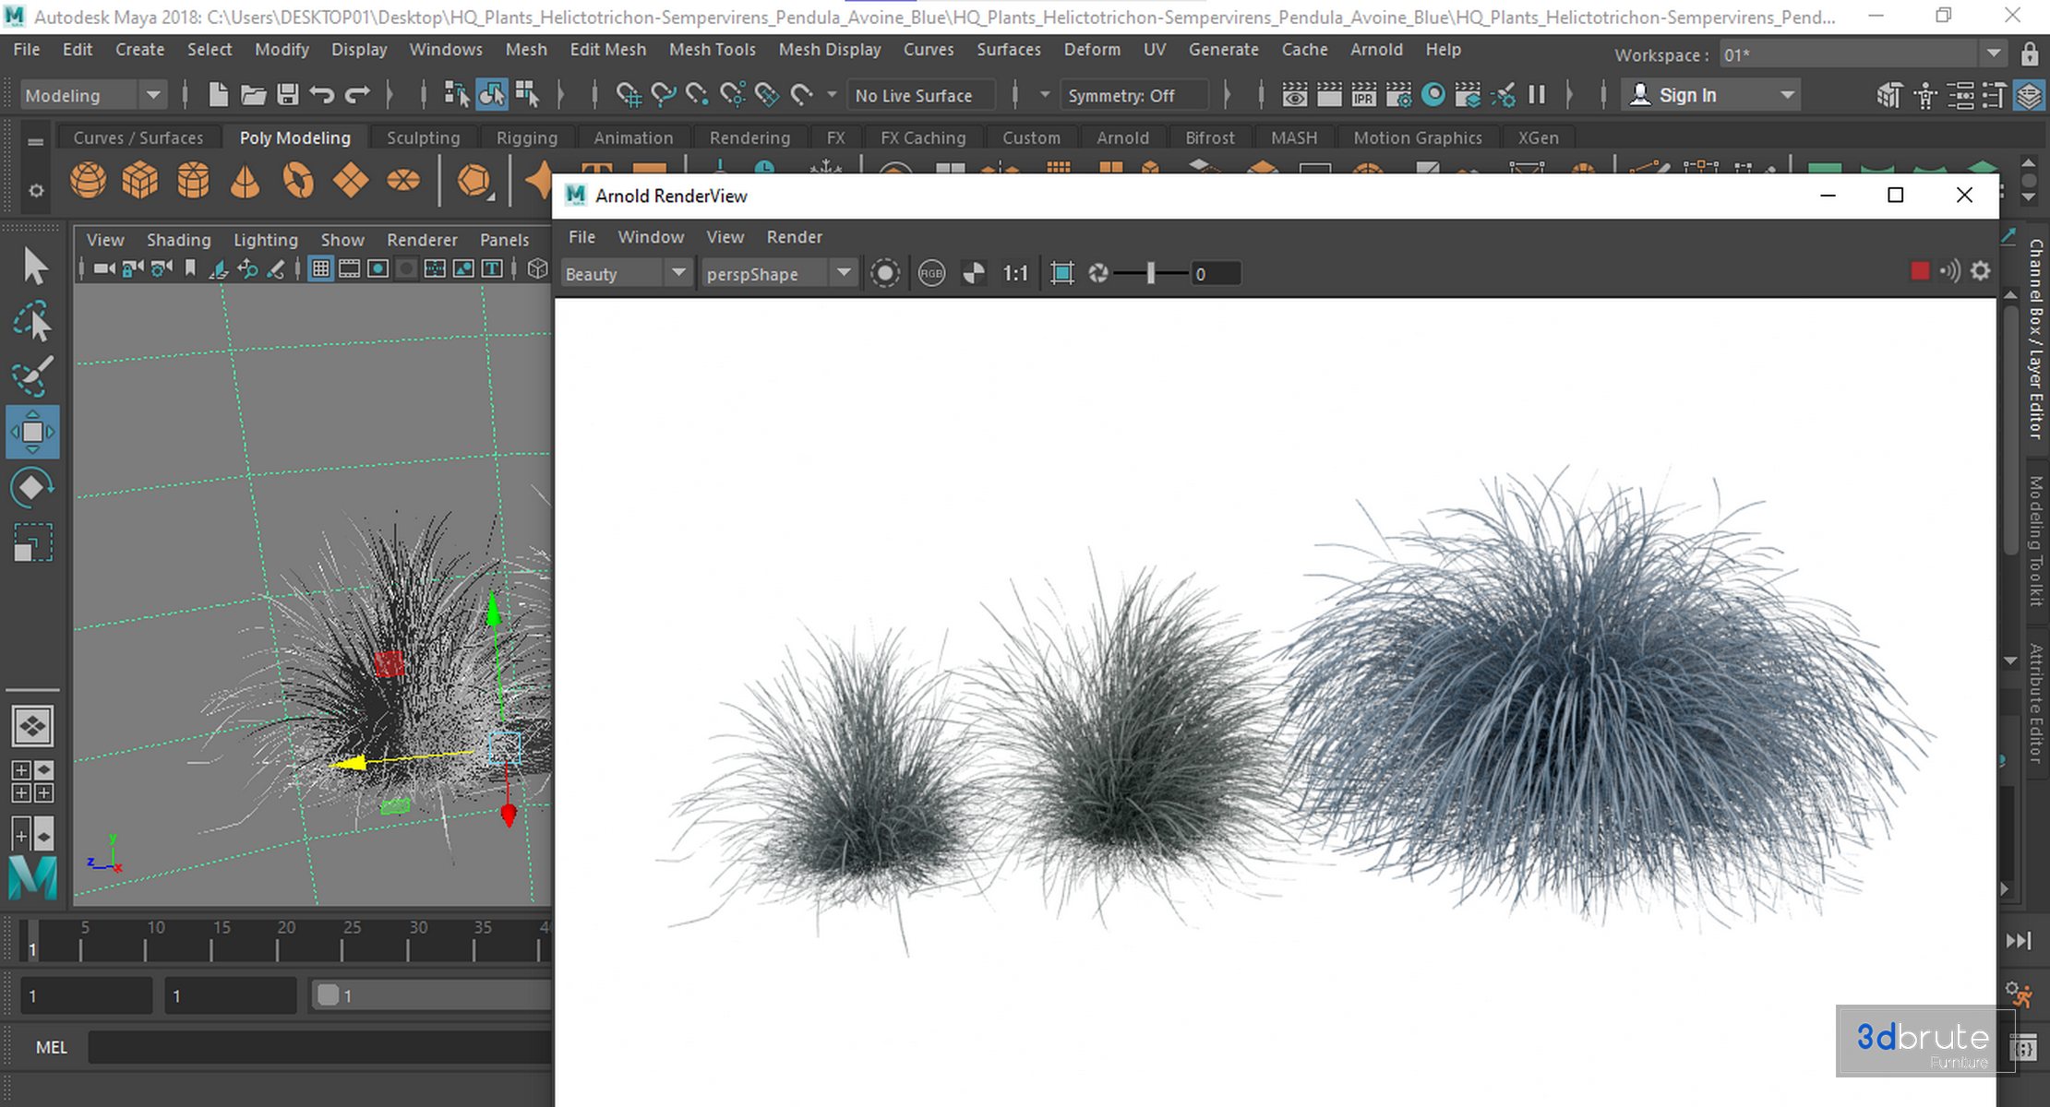
Task: Open the Mesh Tools menu
Action: [712, 50]
